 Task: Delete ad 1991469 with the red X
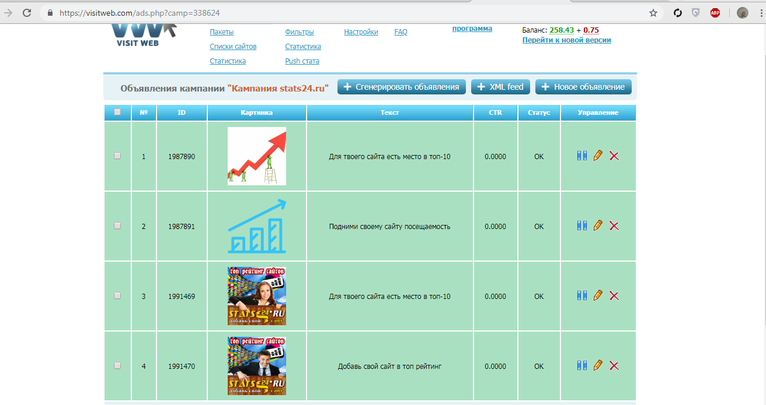click(614, 296)
